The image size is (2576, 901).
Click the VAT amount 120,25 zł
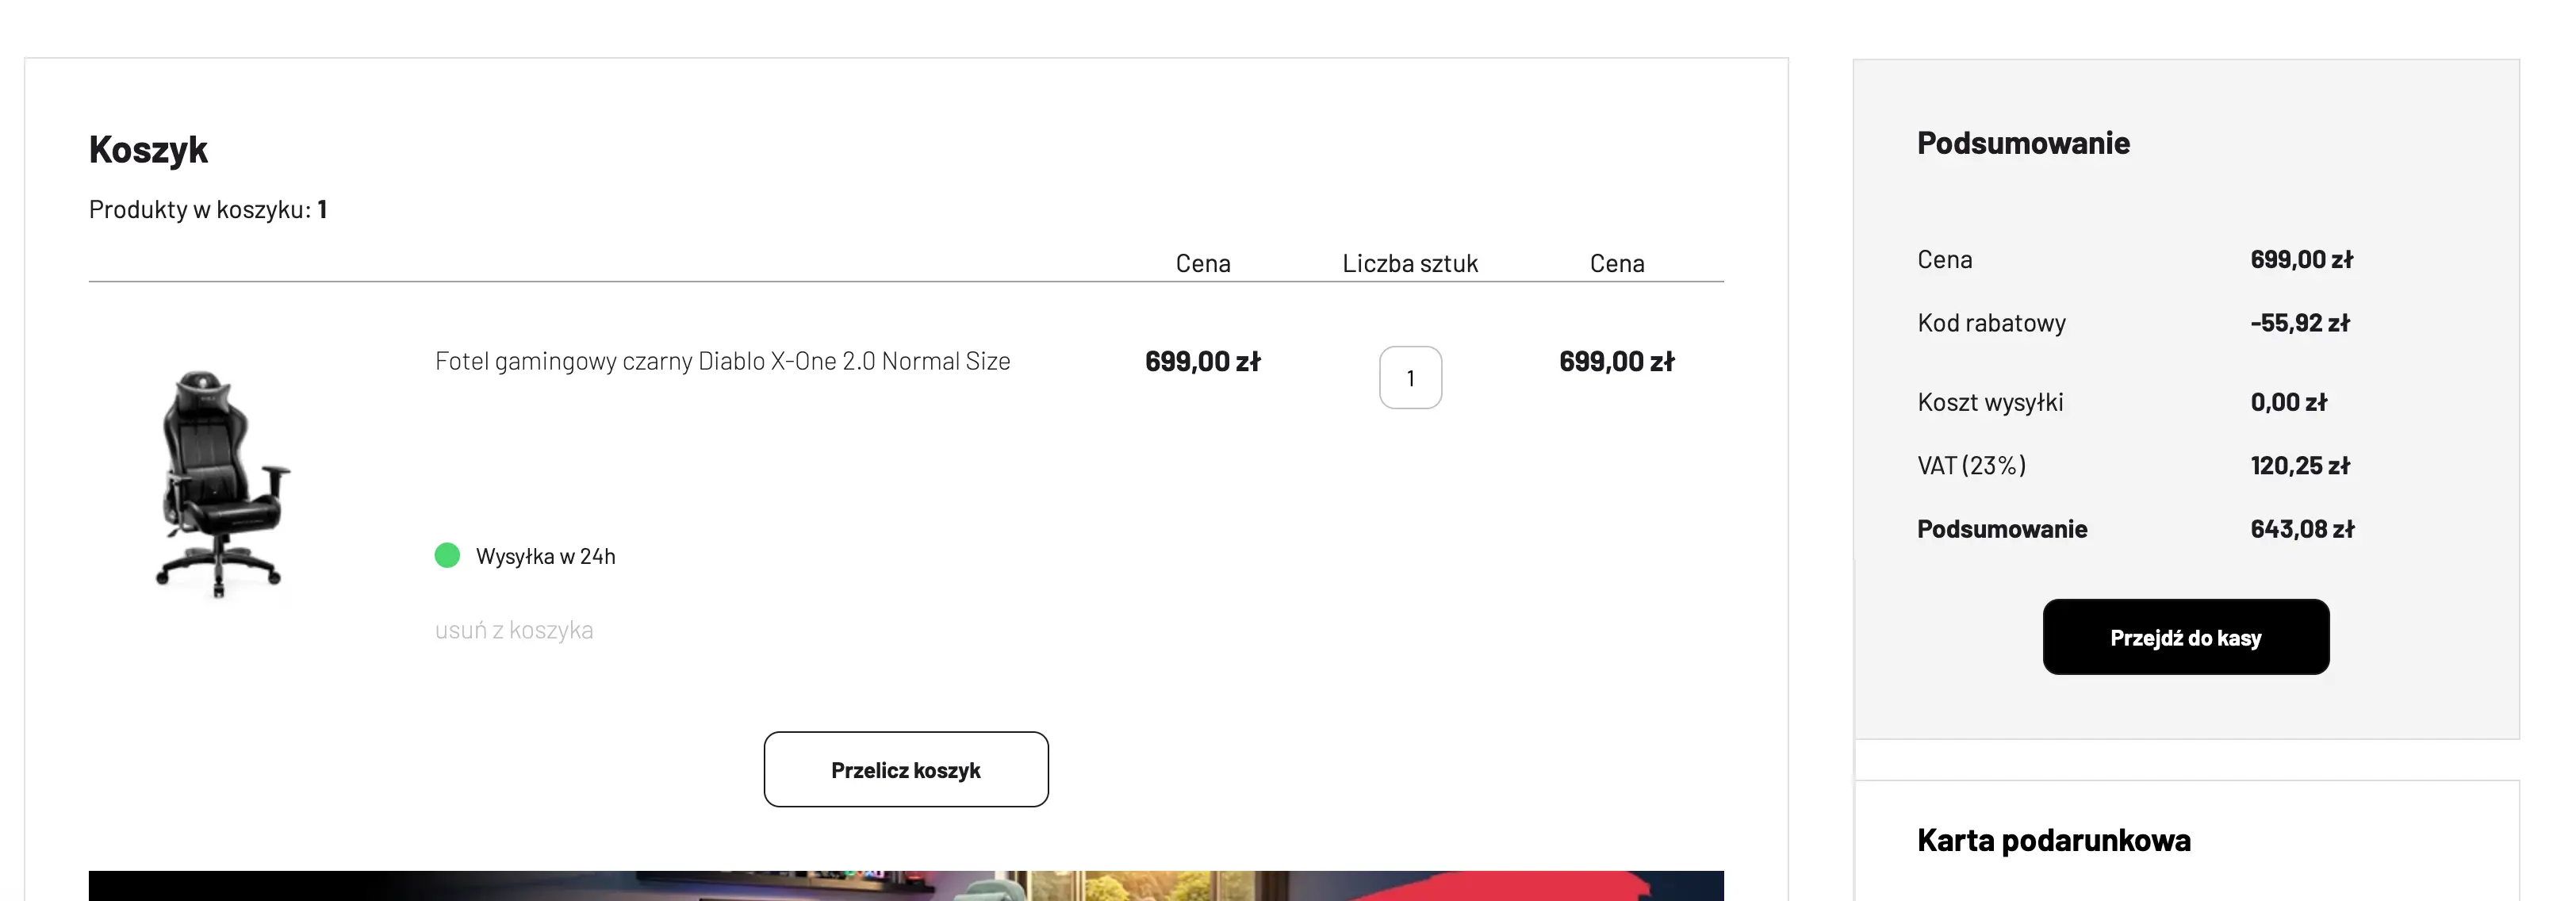2299,465
